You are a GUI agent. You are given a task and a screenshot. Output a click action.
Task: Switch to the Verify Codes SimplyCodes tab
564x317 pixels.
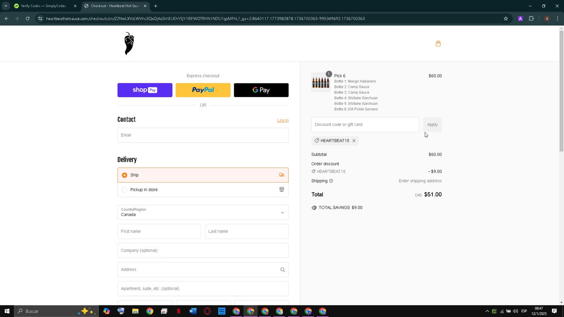pos(43,6)
